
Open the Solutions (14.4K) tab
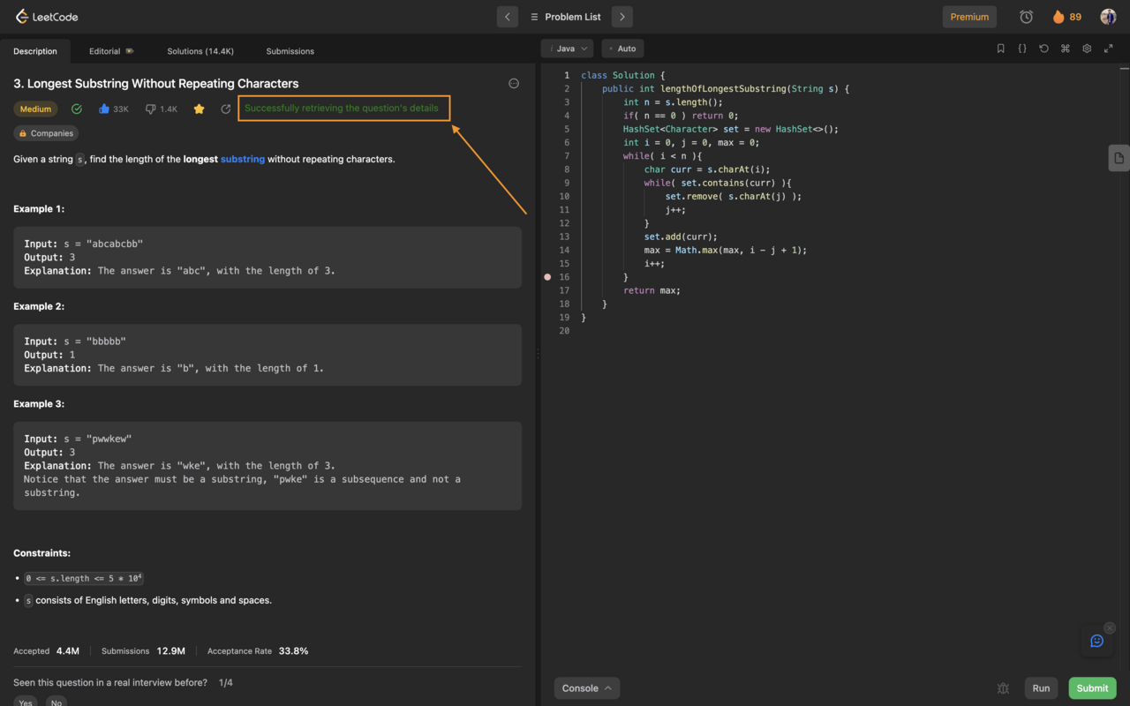point(200,51)
